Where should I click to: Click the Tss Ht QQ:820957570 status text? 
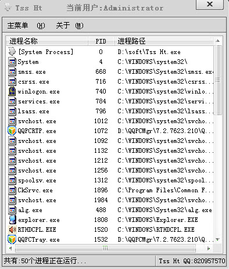click(x=192, y=261)
